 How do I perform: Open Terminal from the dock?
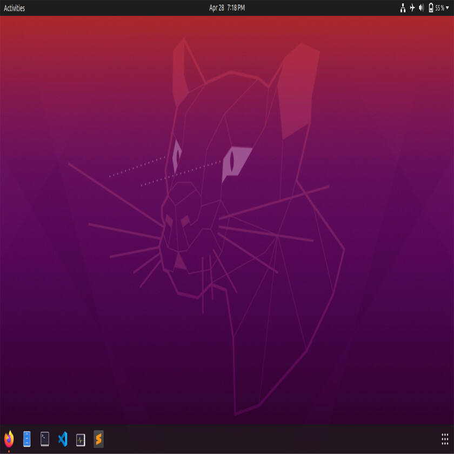pyautogui.click(x=45, y=438)
